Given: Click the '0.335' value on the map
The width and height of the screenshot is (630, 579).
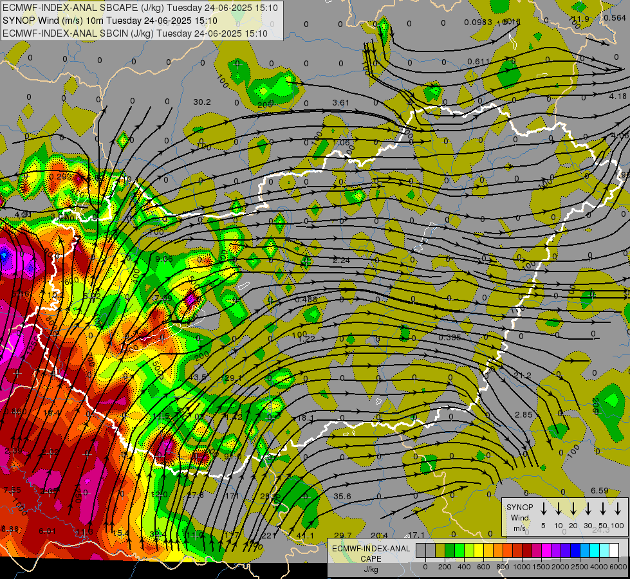Looking at the screenshot, I should point(450,337).
